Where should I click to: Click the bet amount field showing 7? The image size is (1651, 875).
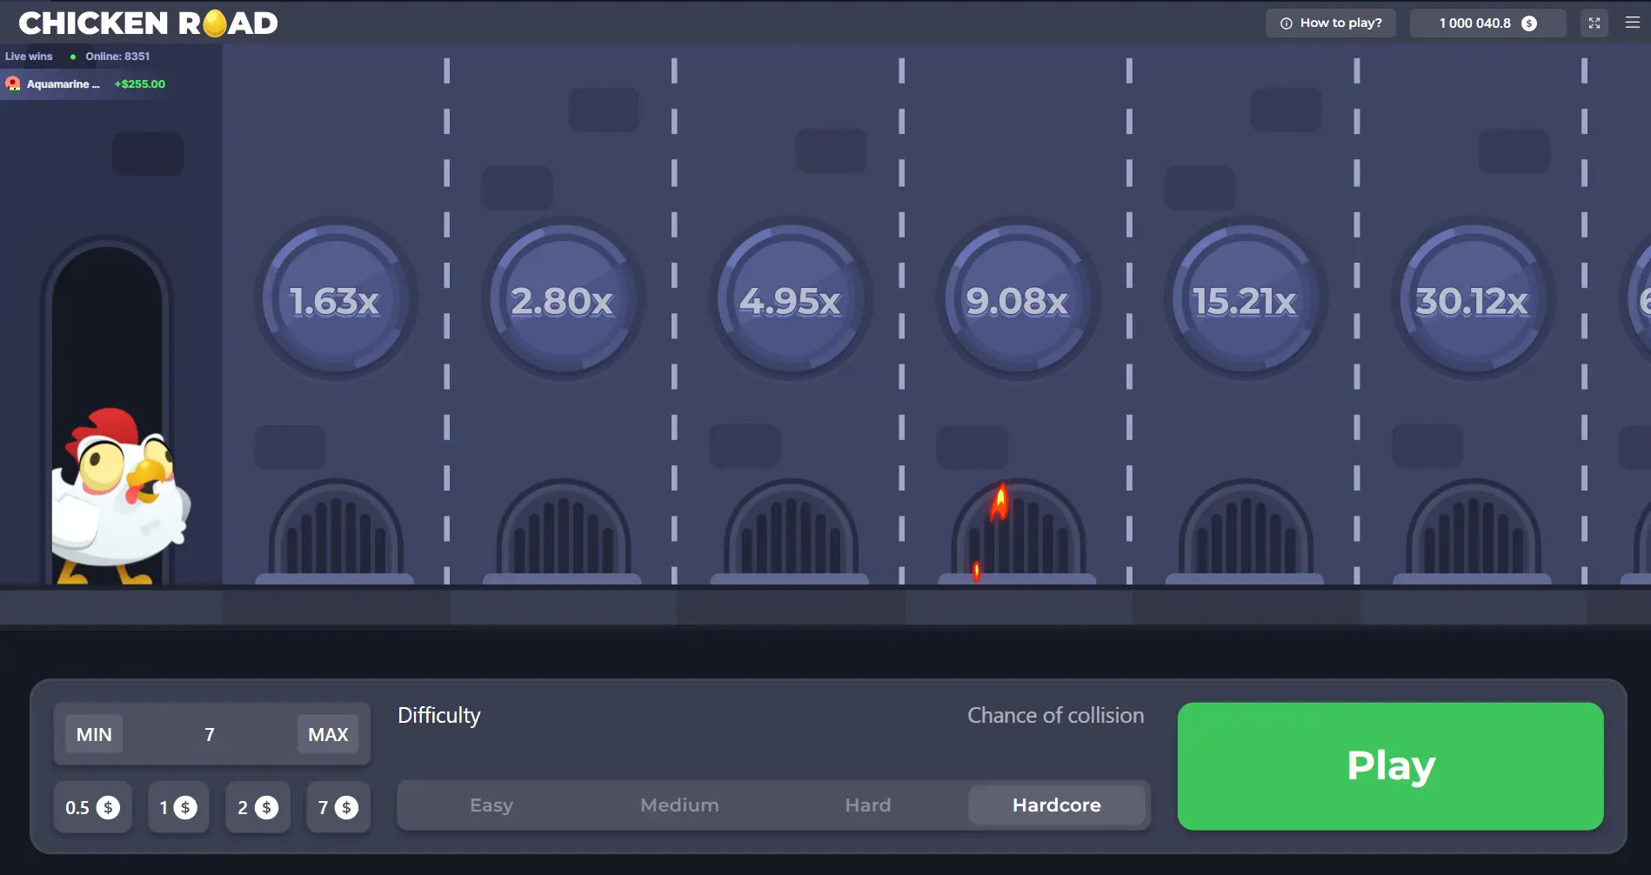pyautogui.click(x=210, y=735)
